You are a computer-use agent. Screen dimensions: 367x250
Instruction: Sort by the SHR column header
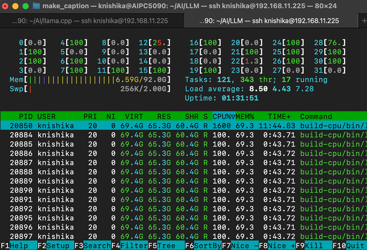(192, 116)
